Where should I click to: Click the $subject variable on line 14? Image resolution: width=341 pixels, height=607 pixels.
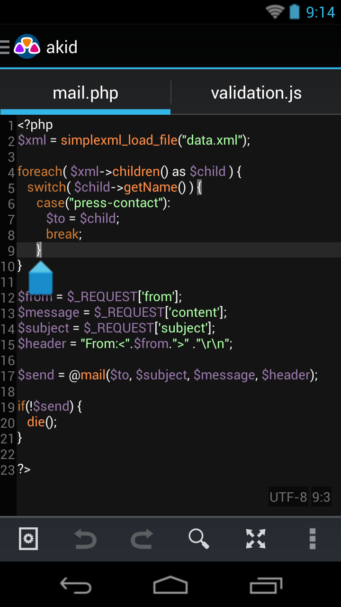pos(44,328)
